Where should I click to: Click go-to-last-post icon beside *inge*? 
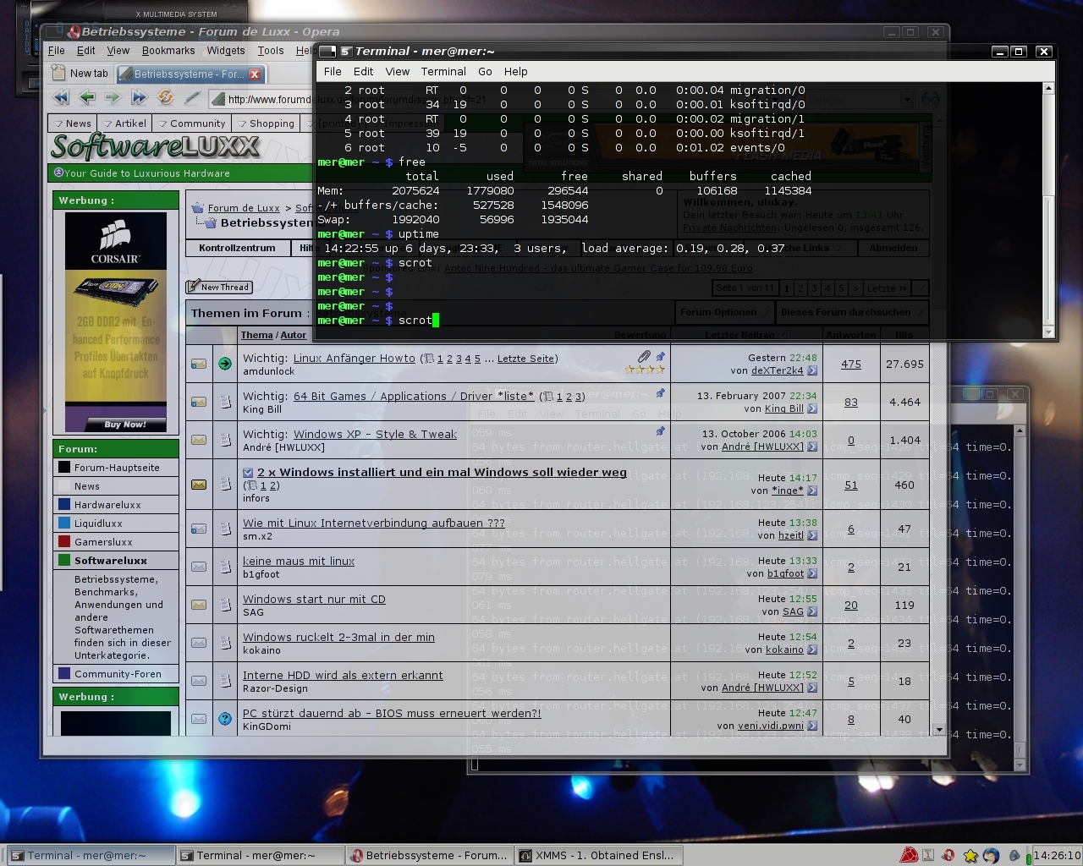click(812, 491)
